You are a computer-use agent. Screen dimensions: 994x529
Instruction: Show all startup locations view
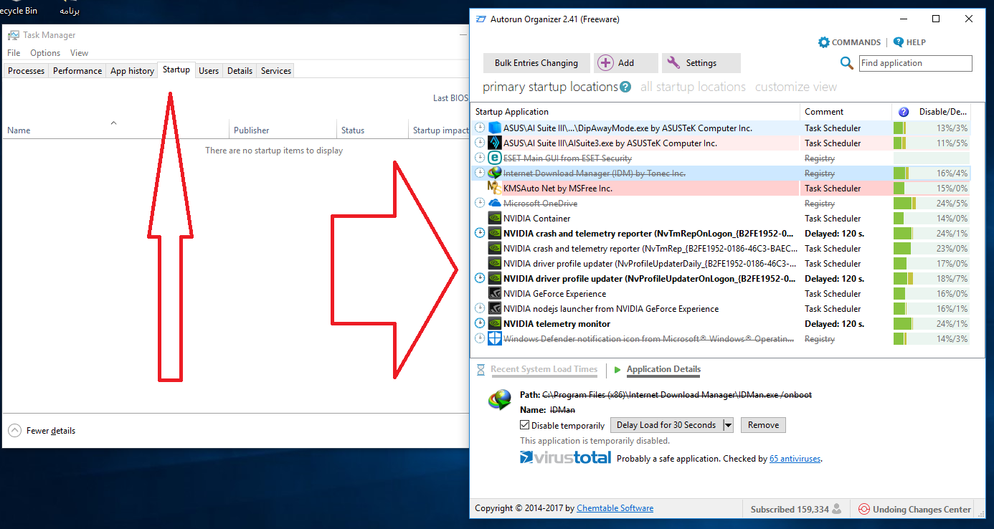click(693, 87)
